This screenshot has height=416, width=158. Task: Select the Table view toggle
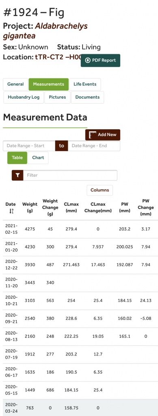click(x=17, y=158)
